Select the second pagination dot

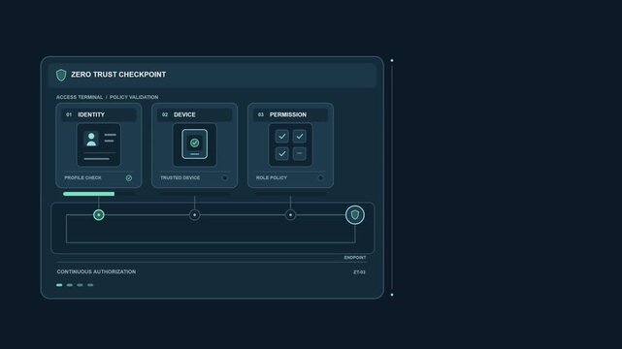(x=70, y=285)
